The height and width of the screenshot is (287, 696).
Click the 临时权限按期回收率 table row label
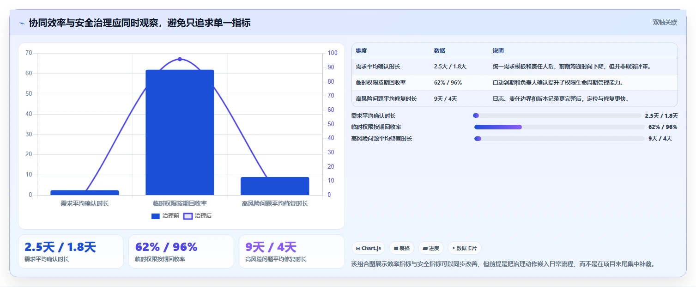click(381, 83)
